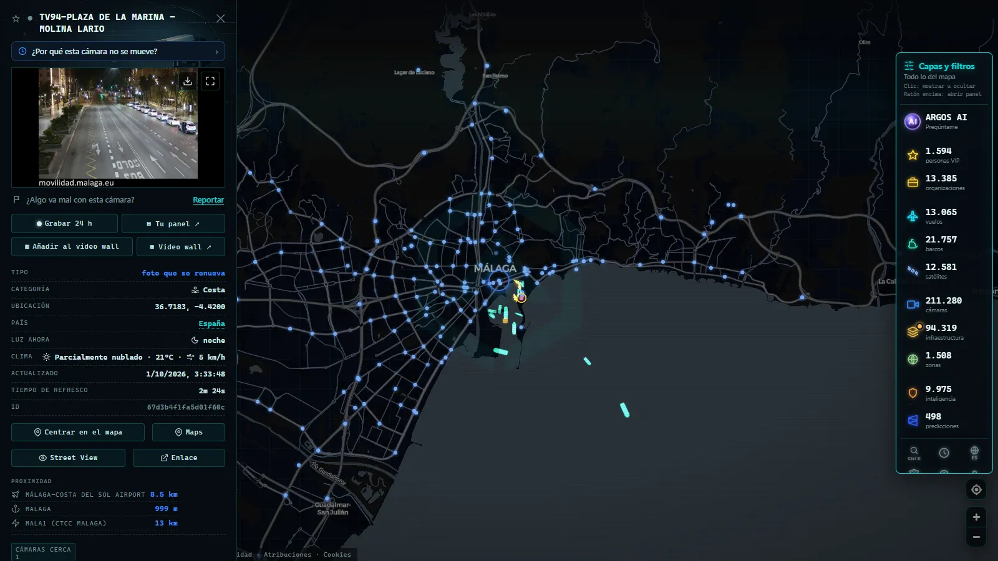Viewport: 998px width, 561px height.
Task: Open Video wall
Action: pyautogui.click(x=181, y=246)
